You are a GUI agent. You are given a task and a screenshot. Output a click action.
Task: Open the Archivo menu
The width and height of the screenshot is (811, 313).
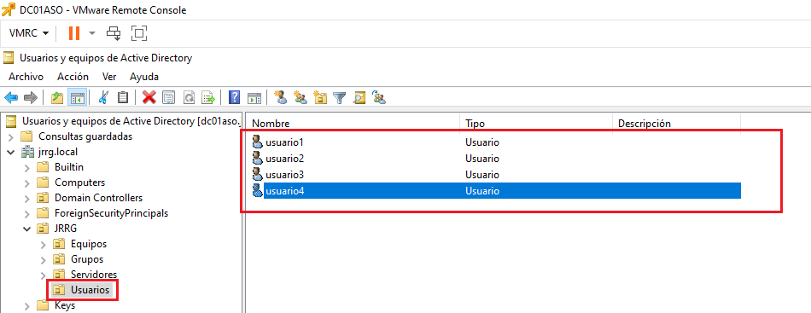(26, 77)
